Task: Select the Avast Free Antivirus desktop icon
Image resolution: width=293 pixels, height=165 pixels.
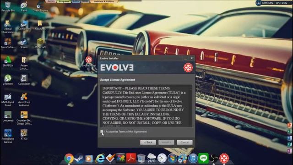Action: 24,100
